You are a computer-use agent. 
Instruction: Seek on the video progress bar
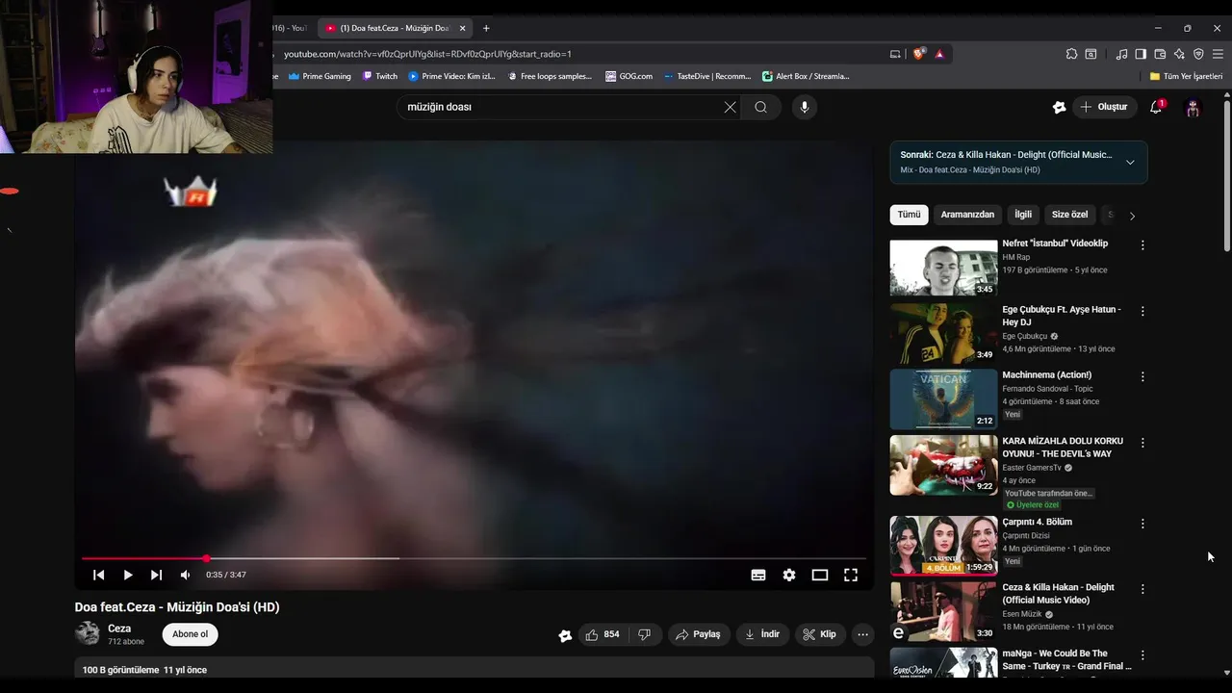click(474, 558)
